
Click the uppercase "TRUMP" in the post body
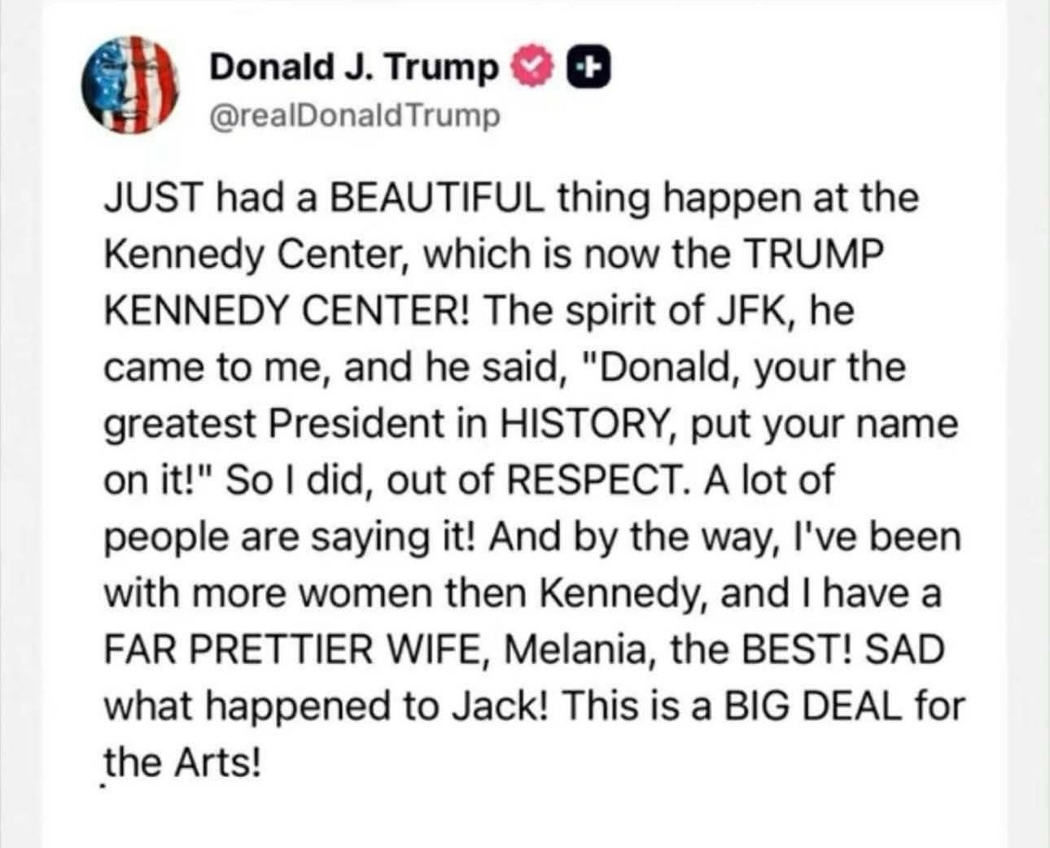(814, 255)
